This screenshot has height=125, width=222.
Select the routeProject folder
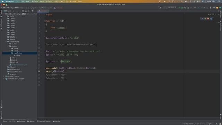(20, 53)
